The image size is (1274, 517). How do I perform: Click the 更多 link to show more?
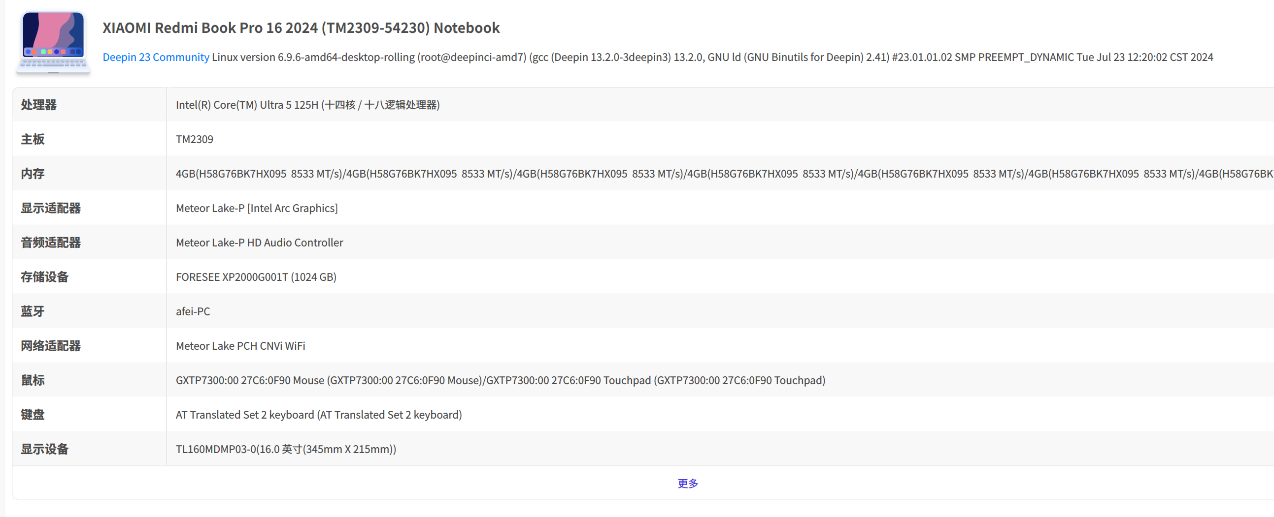point(687,484)
